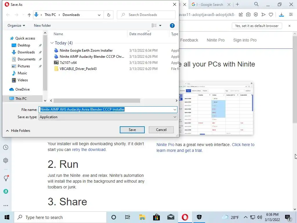Screen dimensions: 297x223
Task: Open the Feedback menu on Ninite page
Action: click(189, 40)
